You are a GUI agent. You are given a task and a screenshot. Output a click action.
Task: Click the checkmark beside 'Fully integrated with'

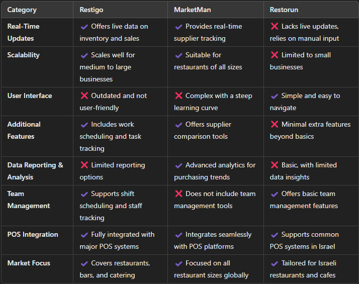(x=84, y=235)
